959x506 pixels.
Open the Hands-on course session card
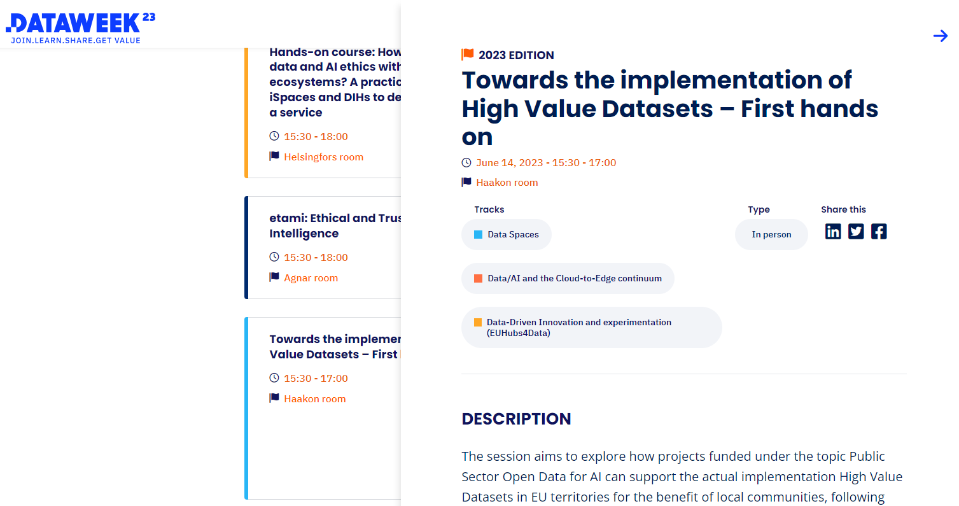coord(323,112)
